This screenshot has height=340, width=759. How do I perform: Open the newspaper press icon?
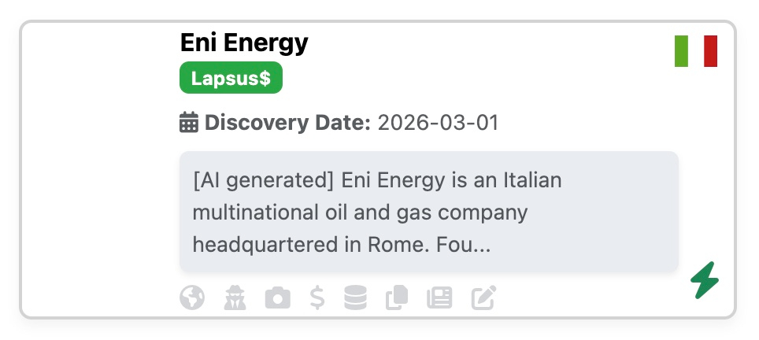tap(439, 297)
